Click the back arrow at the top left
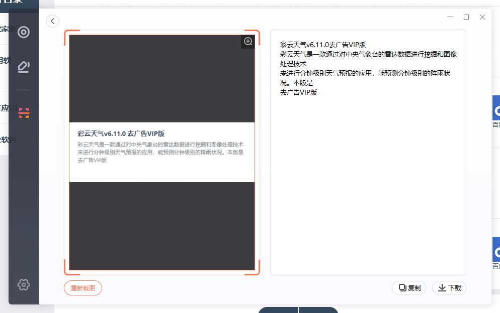The height and width of the screenshot is (313, 500). coord(53,21)
